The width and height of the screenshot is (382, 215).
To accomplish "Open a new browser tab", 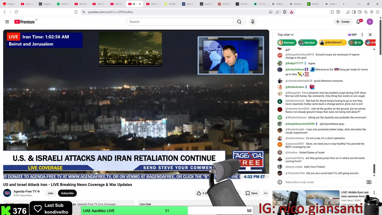I will (x=344, y=4).
